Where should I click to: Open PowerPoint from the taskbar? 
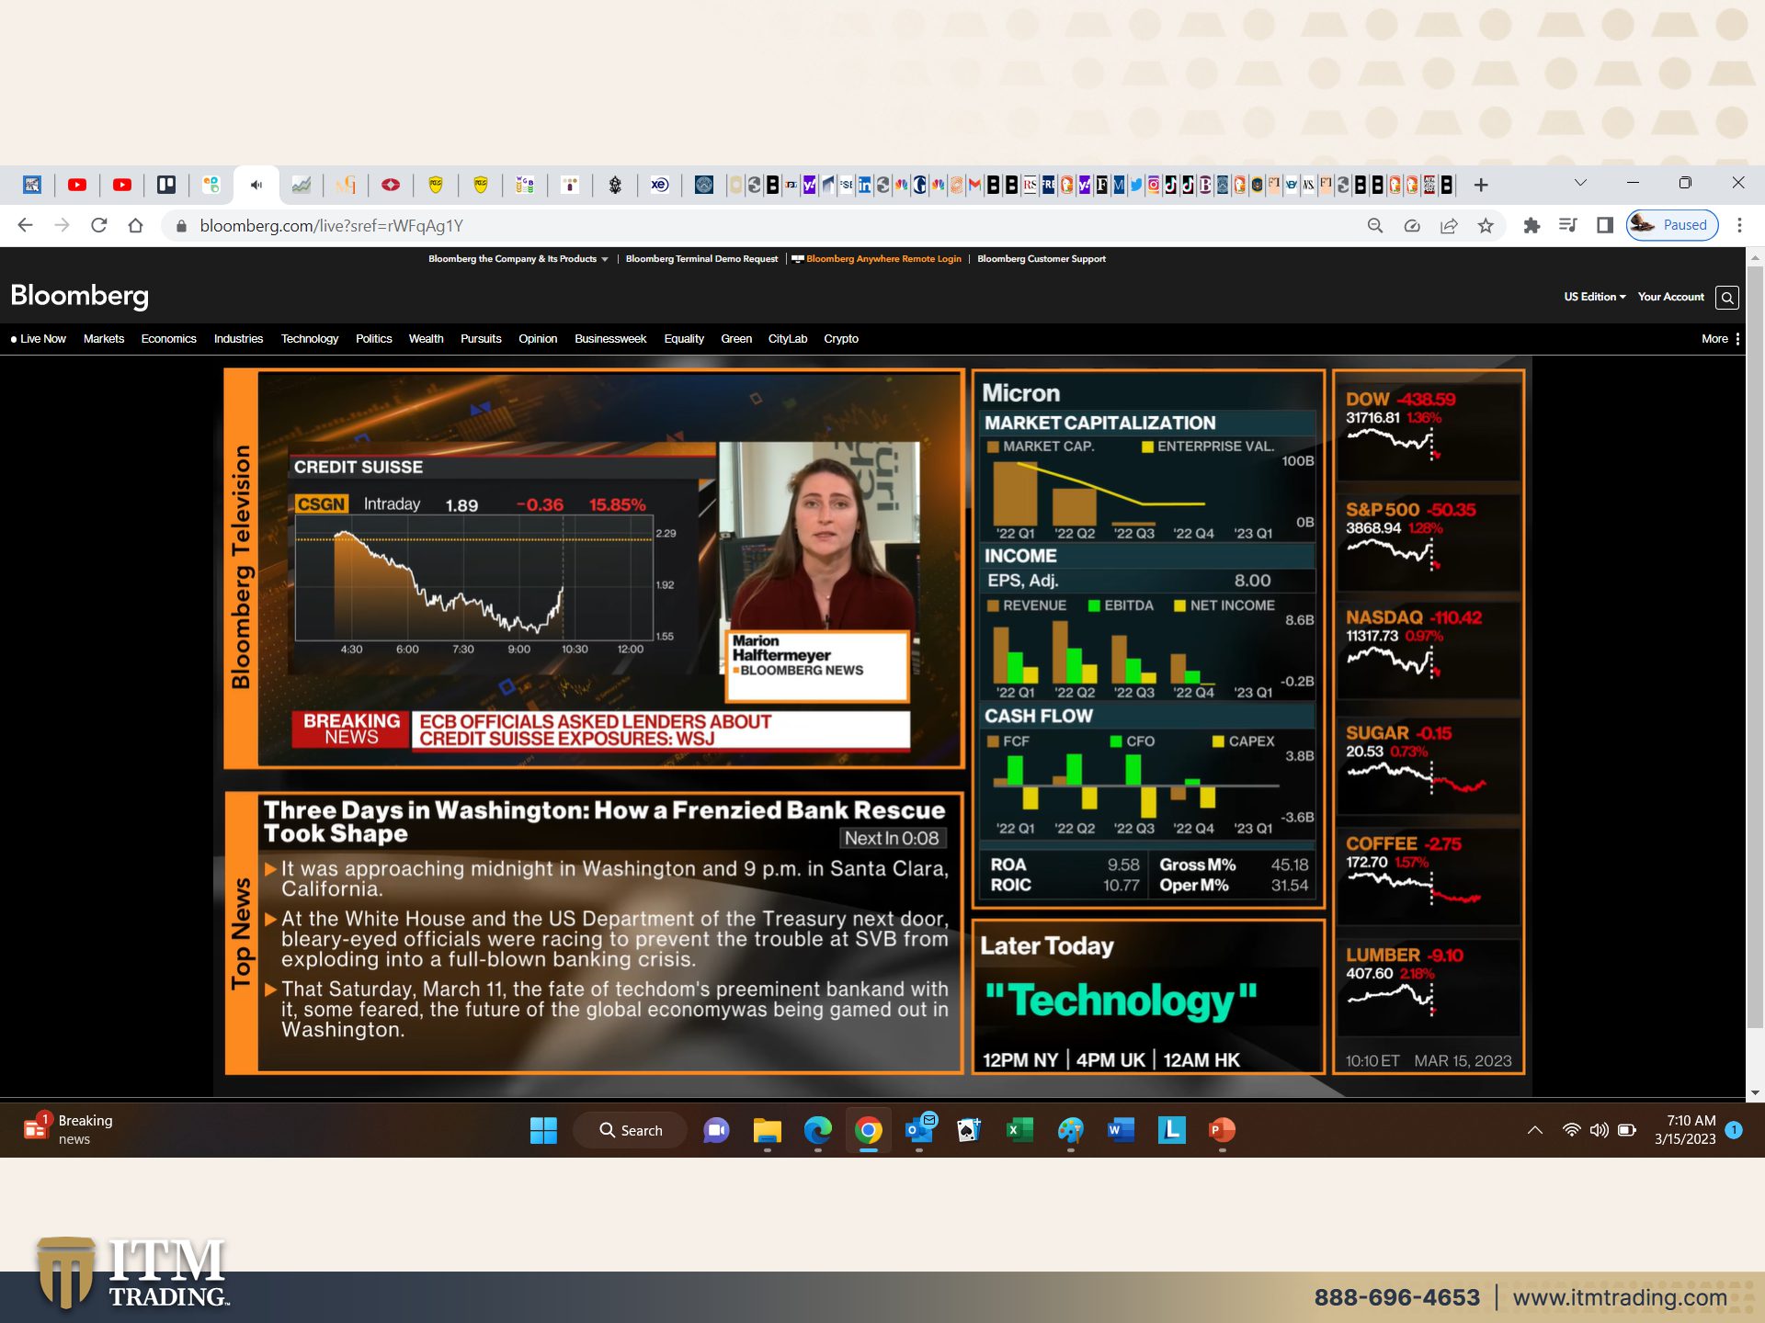tap(1222, 1130)
